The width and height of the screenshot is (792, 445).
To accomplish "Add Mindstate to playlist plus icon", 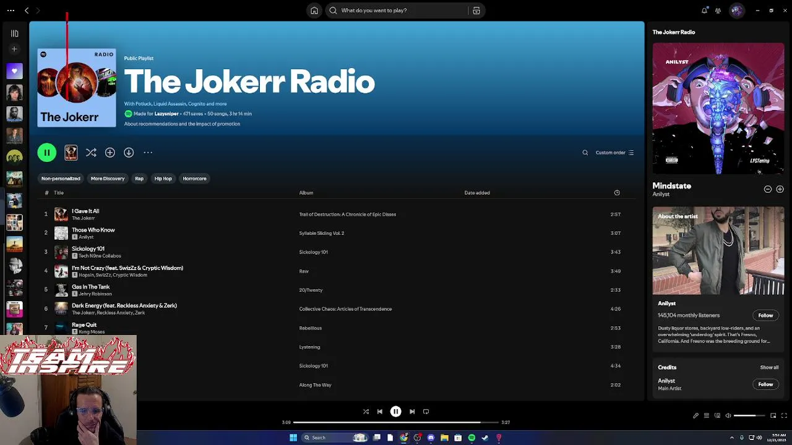I will [x=780, y=189].
